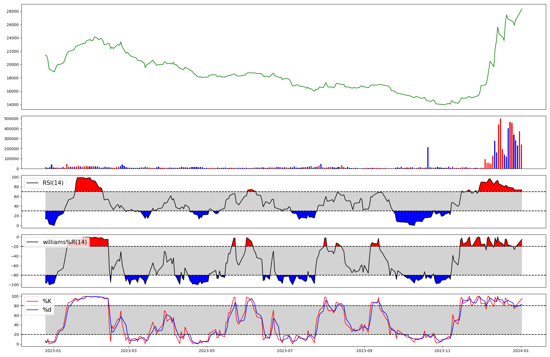
Task: Click the 2023-09 x-axis date label
Action: 364,351
